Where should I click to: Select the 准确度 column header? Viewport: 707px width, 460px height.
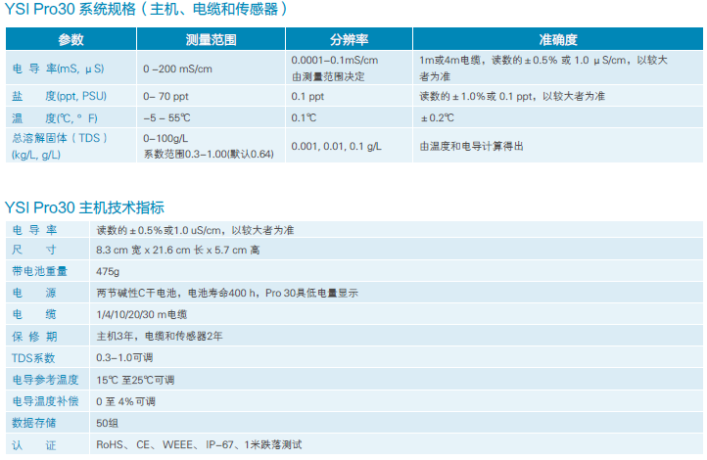pyautogui.click(x=558, y=40)
